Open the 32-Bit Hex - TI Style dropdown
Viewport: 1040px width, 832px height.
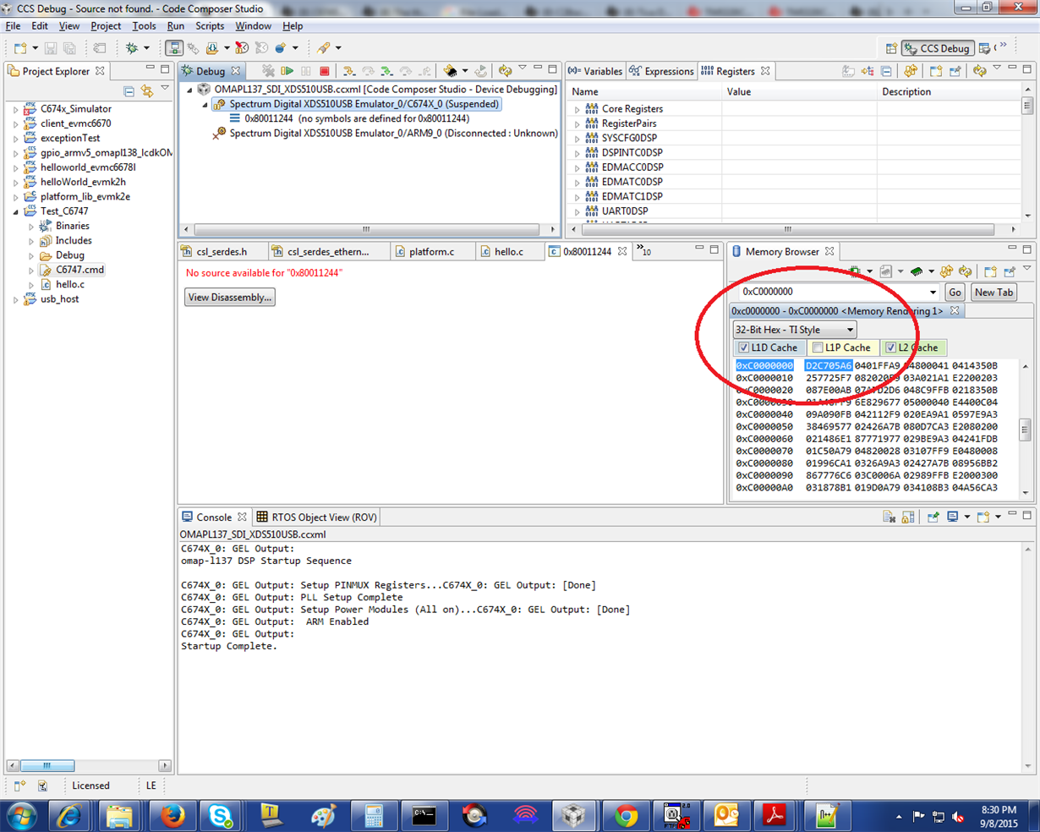tap(795, 330)
